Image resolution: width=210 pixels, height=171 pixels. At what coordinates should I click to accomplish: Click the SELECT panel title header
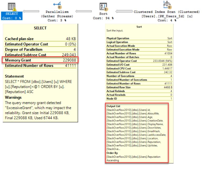[x=40, y=28]
